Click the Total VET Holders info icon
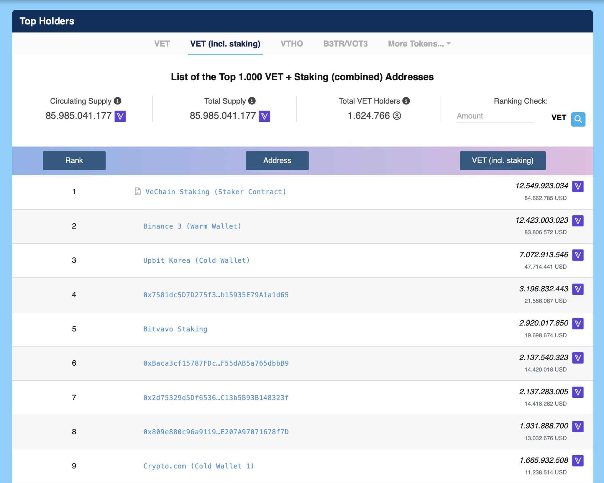Screen dimensions: 604x483 [406, 101]
